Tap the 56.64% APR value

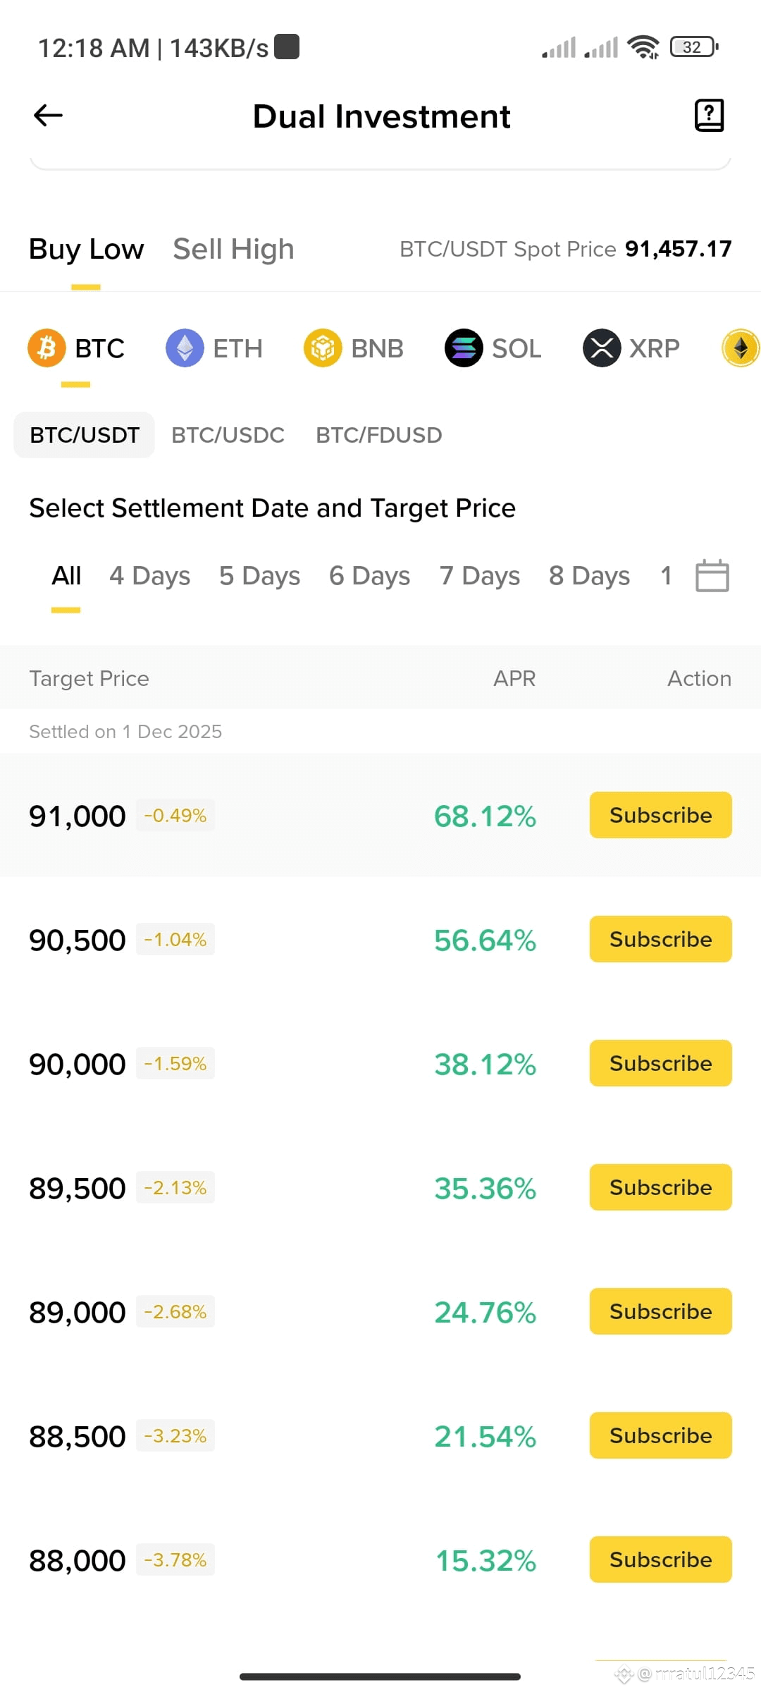pyautogui.click(x=485, y=940)
